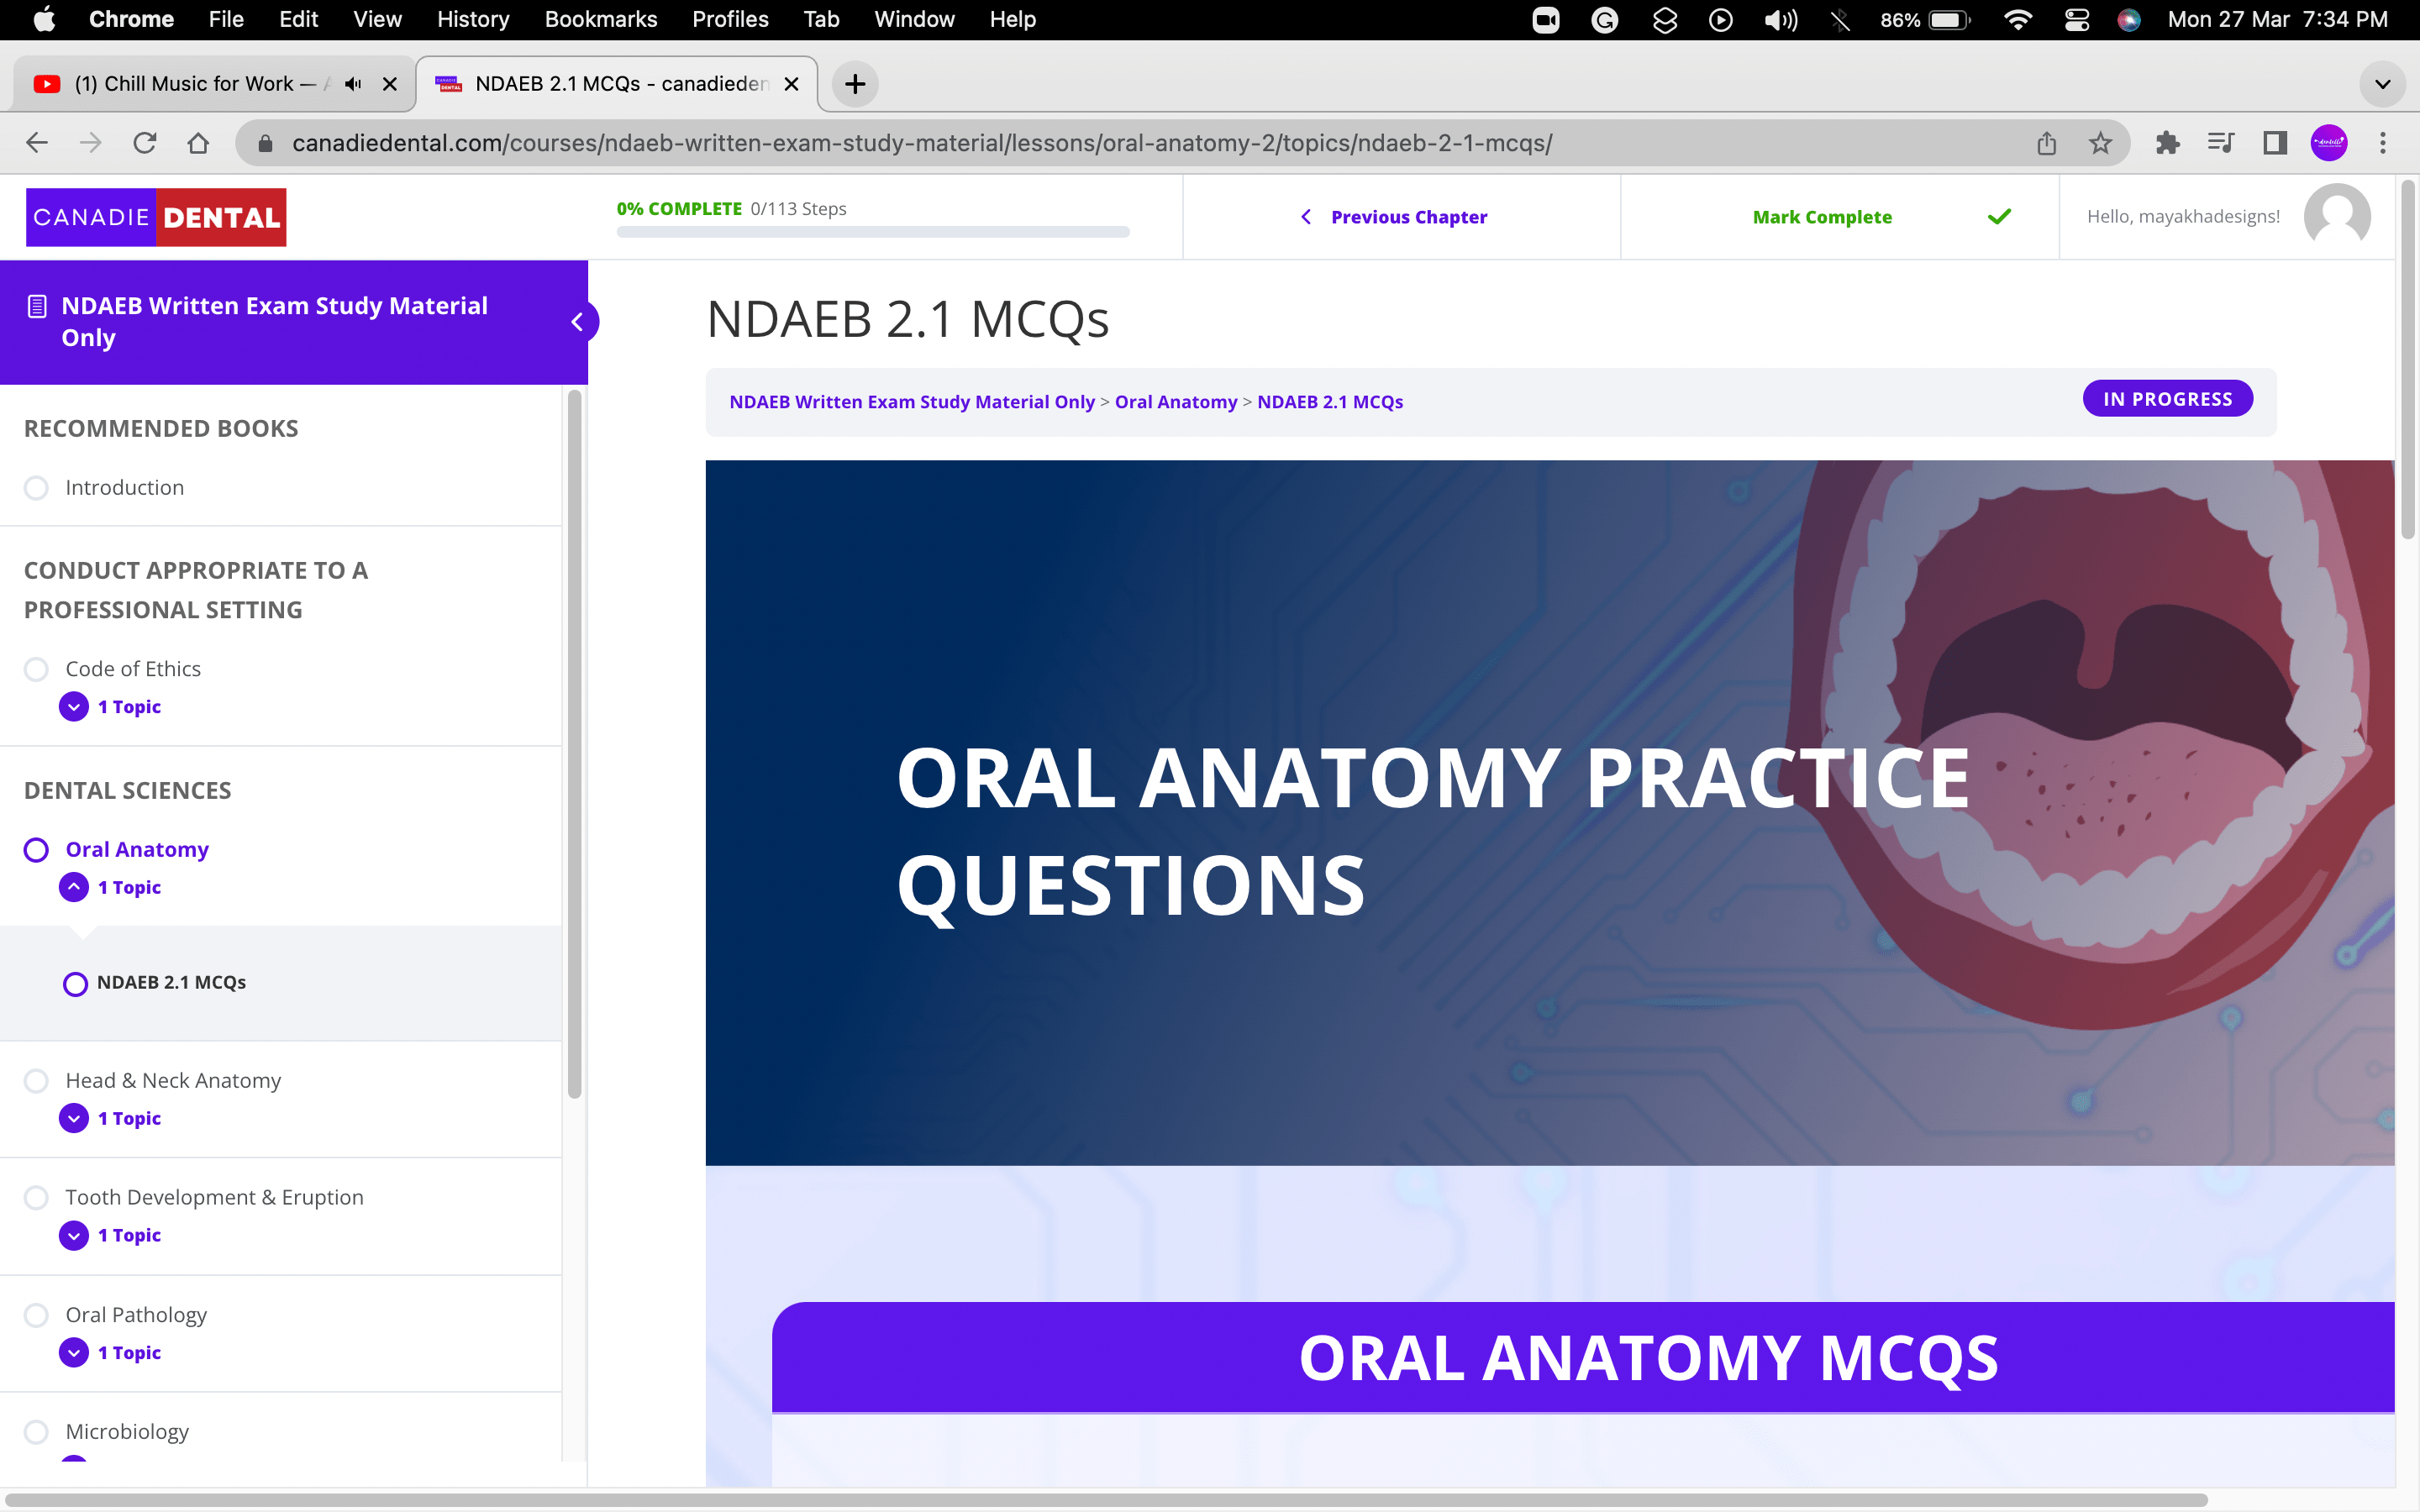Click the CANADIE DENTAL logo
This screenshot has height=1512, width=2420.
click(x=156, y=216)
